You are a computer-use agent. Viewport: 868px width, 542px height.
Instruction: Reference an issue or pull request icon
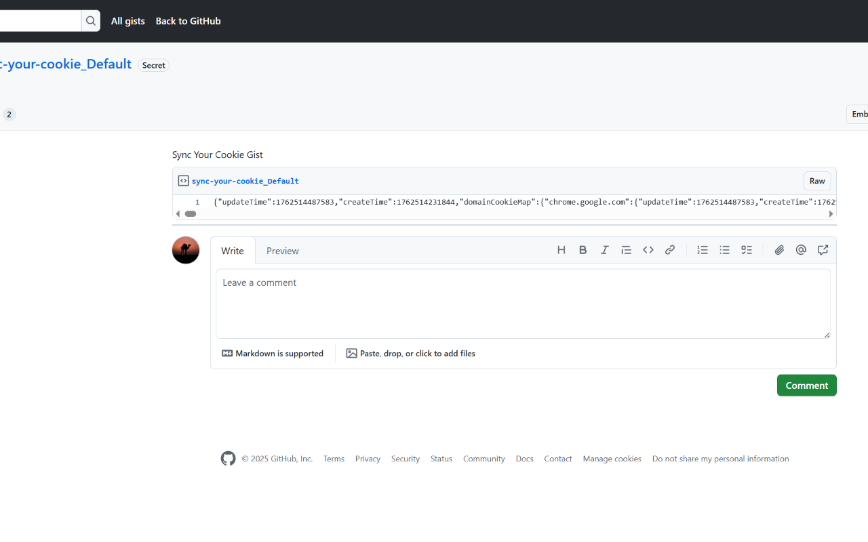[x=823, y=250]
